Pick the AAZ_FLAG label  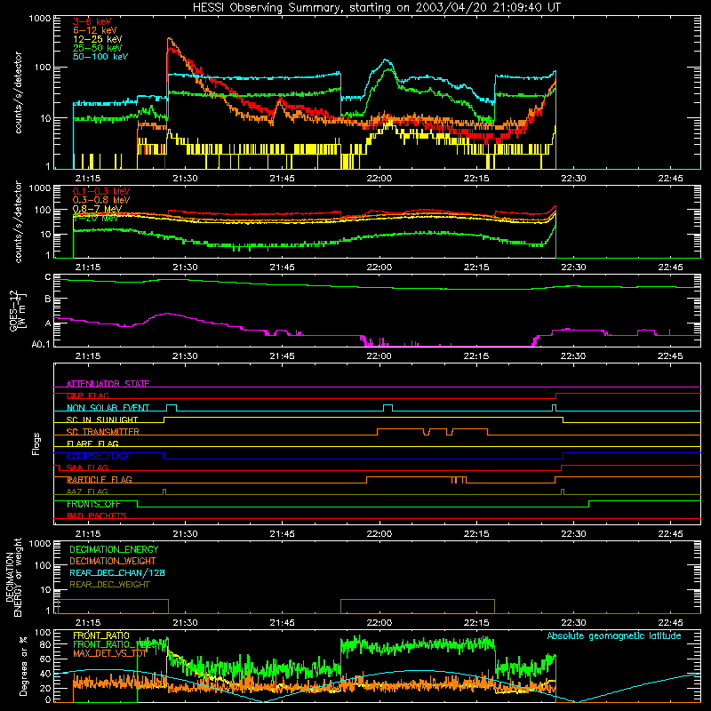pos(87,491)
